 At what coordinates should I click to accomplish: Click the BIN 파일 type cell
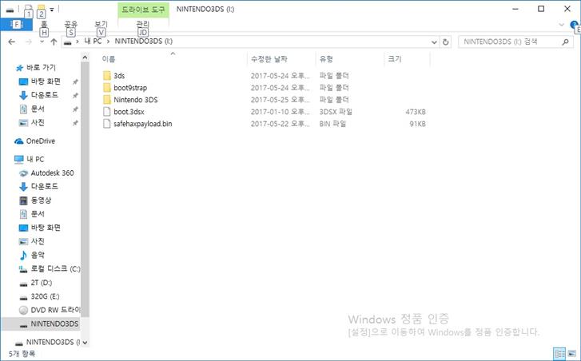[332, 124]
